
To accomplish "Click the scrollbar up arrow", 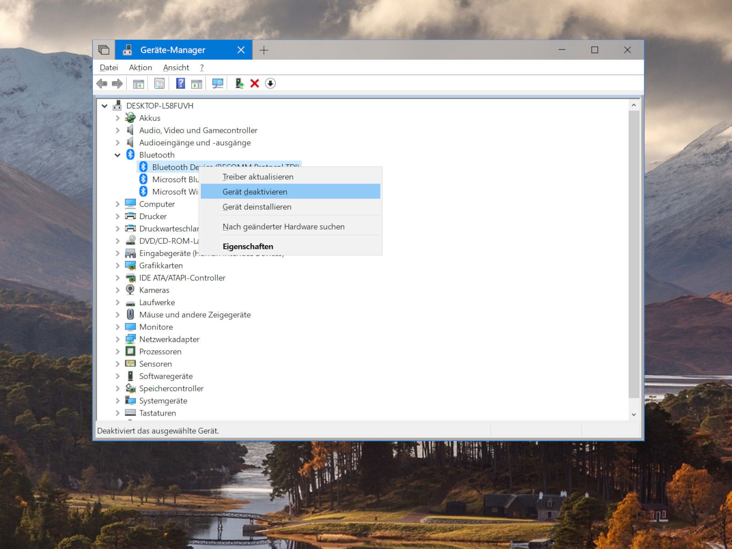I will pos(634,105).
